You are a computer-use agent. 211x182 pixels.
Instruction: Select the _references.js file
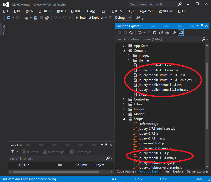[x=148, y=124]
